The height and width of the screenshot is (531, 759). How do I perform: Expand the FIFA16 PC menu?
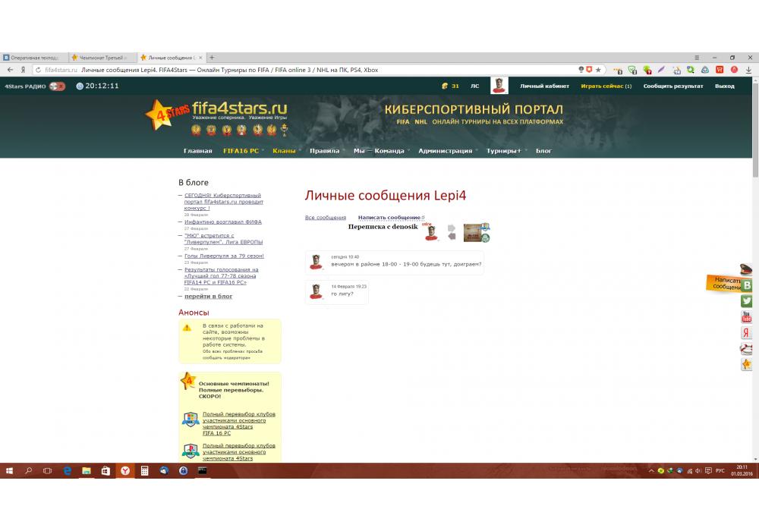[241, 151]
